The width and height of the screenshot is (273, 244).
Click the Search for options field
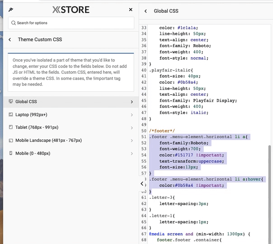click(71, 23)
